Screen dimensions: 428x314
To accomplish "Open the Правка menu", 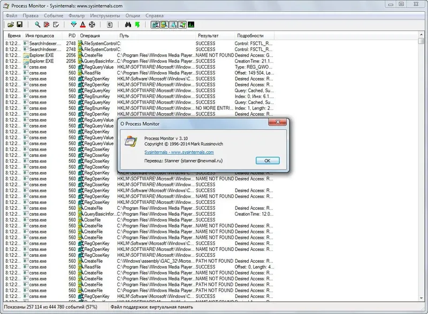I will point(30,16).
